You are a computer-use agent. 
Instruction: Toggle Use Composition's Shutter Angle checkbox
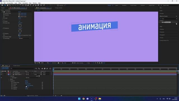(x=19, y=35)
